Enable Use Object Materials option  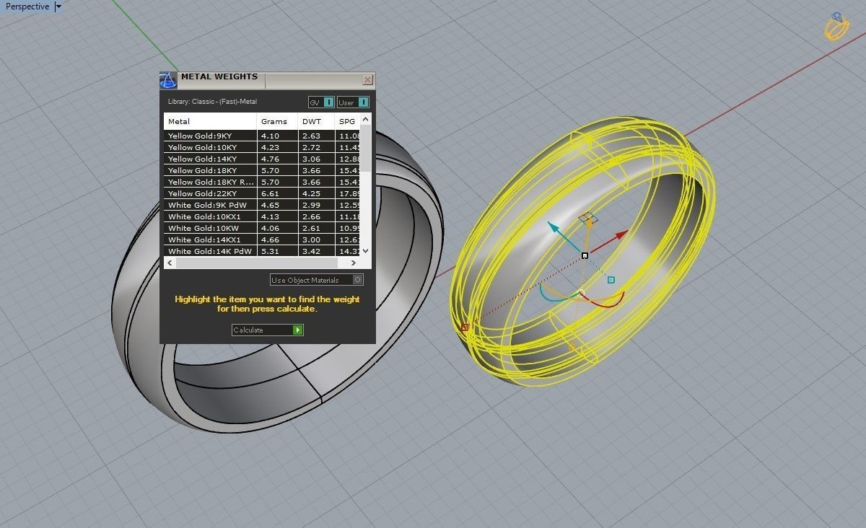pos(317,280)
